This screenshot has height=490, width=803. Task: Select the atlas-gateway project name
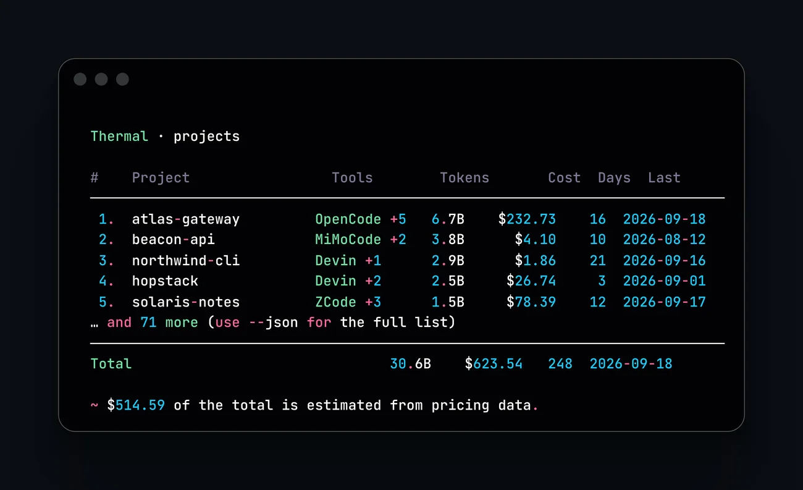coord(186,219)
